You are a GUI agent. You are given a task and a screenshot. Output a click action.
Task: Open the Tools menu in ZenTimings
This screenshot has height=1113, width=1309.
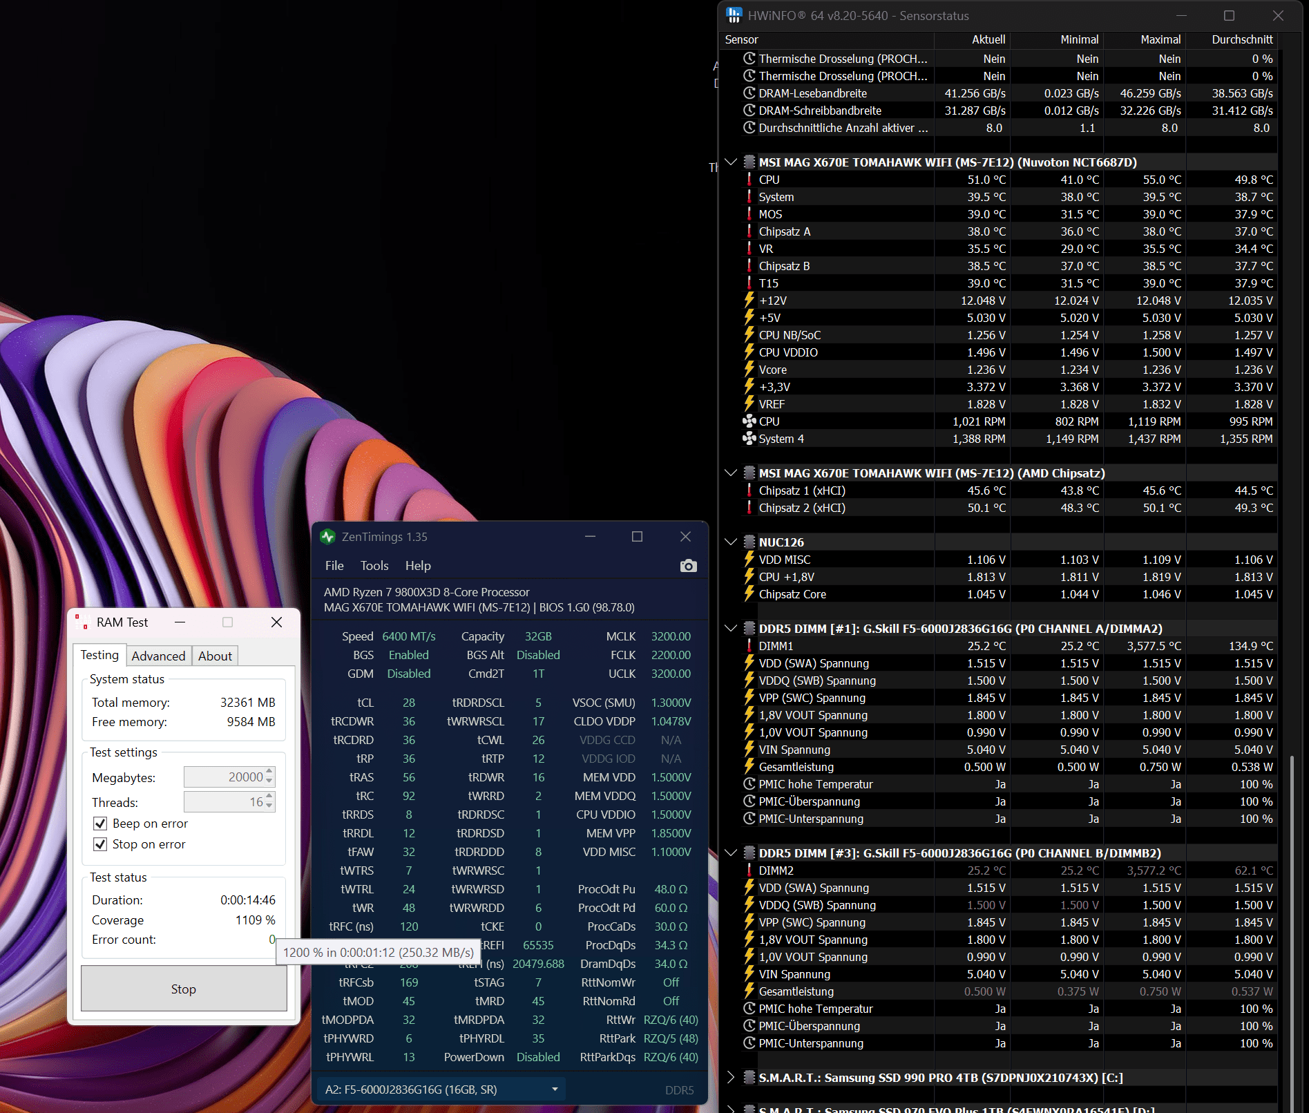point(374,566)
